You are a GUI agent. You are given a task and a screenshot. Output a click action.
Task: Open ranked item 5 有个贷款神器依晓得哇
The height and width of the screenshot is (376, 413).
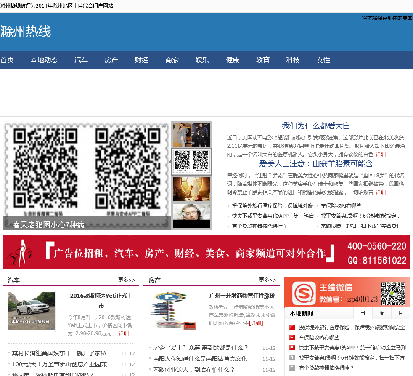[x=326, y=368]
